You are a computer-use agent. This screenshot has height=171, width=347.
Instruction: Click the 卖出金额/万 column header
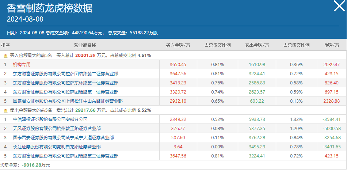(257, 45)
